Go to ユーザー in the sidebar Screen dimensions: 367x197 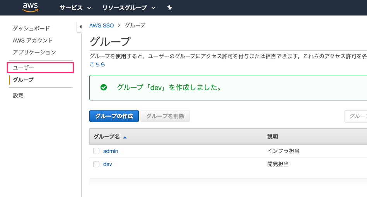(x=24, y=68)
